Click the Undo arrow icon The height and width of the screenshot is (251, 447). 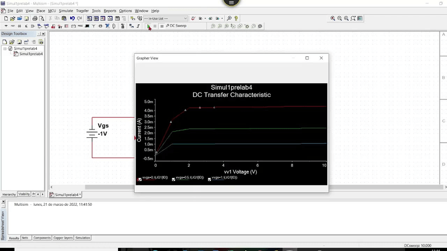click(x=72, y=18)
